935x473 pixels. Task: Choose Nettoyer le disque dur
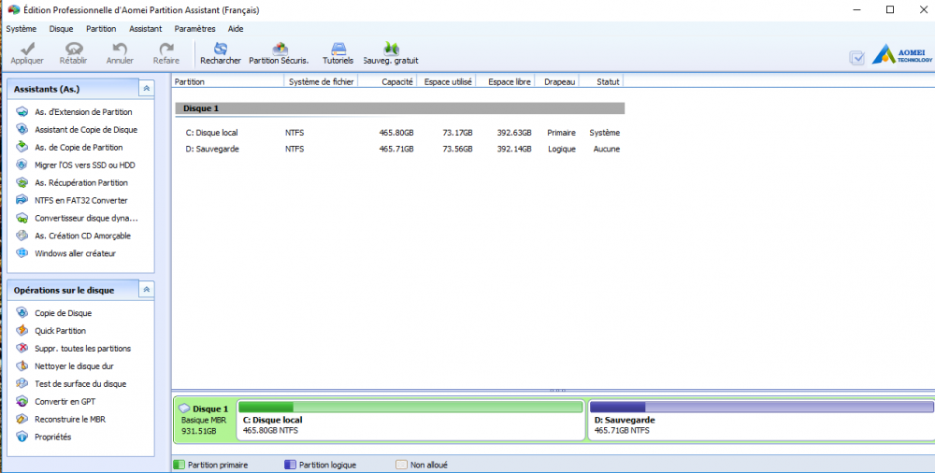coord(74,366)
